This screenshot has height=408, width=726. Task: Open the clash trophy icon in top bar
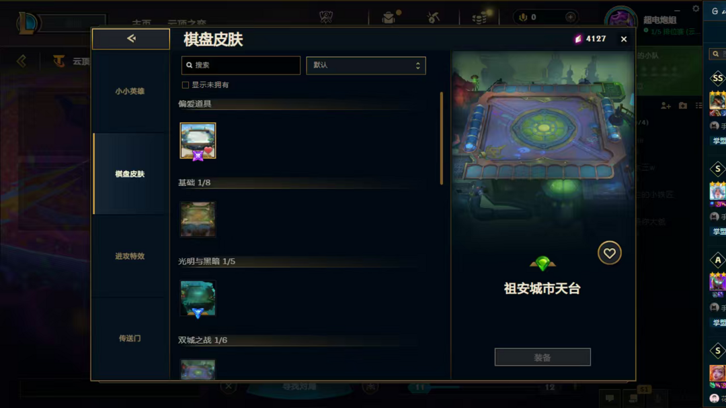326,17
